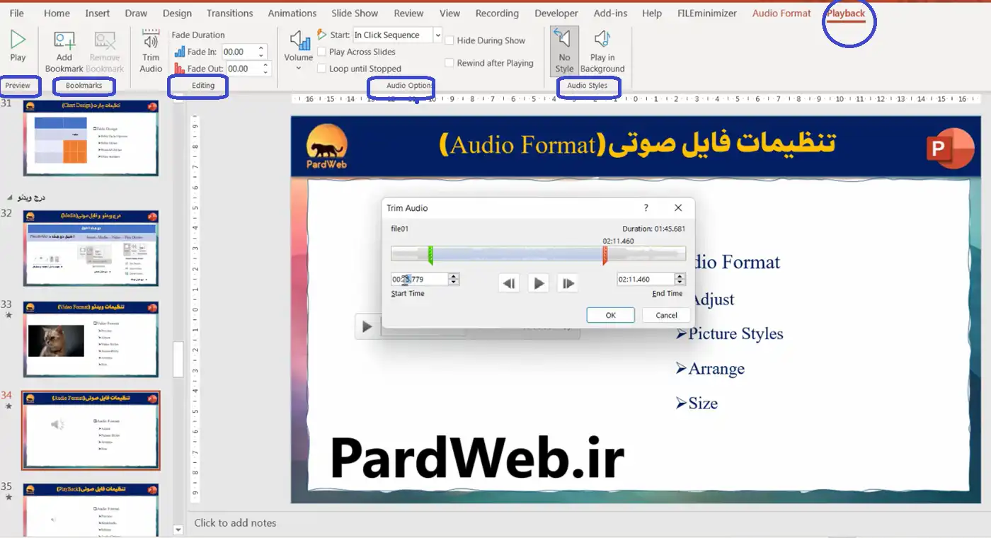Click the Remove Bookmark icon

[105, 42]
